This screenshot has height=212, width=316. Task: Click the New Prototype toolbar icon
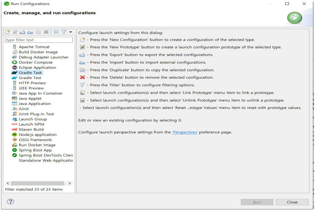[15, 32]
